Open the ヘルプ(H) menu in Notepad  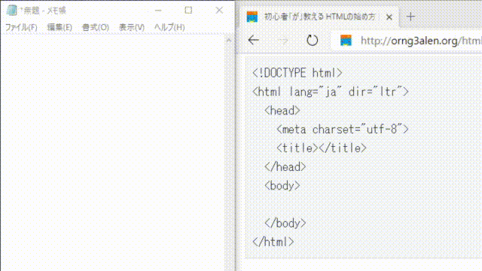click(x=169, y=27)
